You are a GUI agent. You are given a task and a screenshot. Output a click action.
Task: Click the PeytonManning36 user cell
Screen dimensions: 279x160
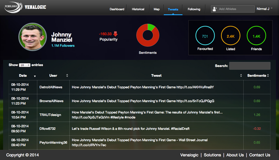click(53, 143)
